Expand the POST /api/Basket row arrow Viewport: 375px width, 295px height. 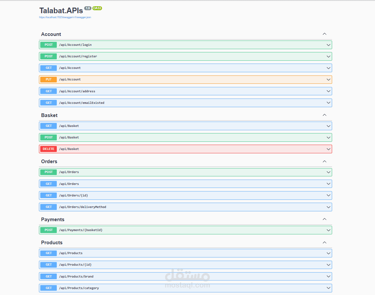[328, 137]
